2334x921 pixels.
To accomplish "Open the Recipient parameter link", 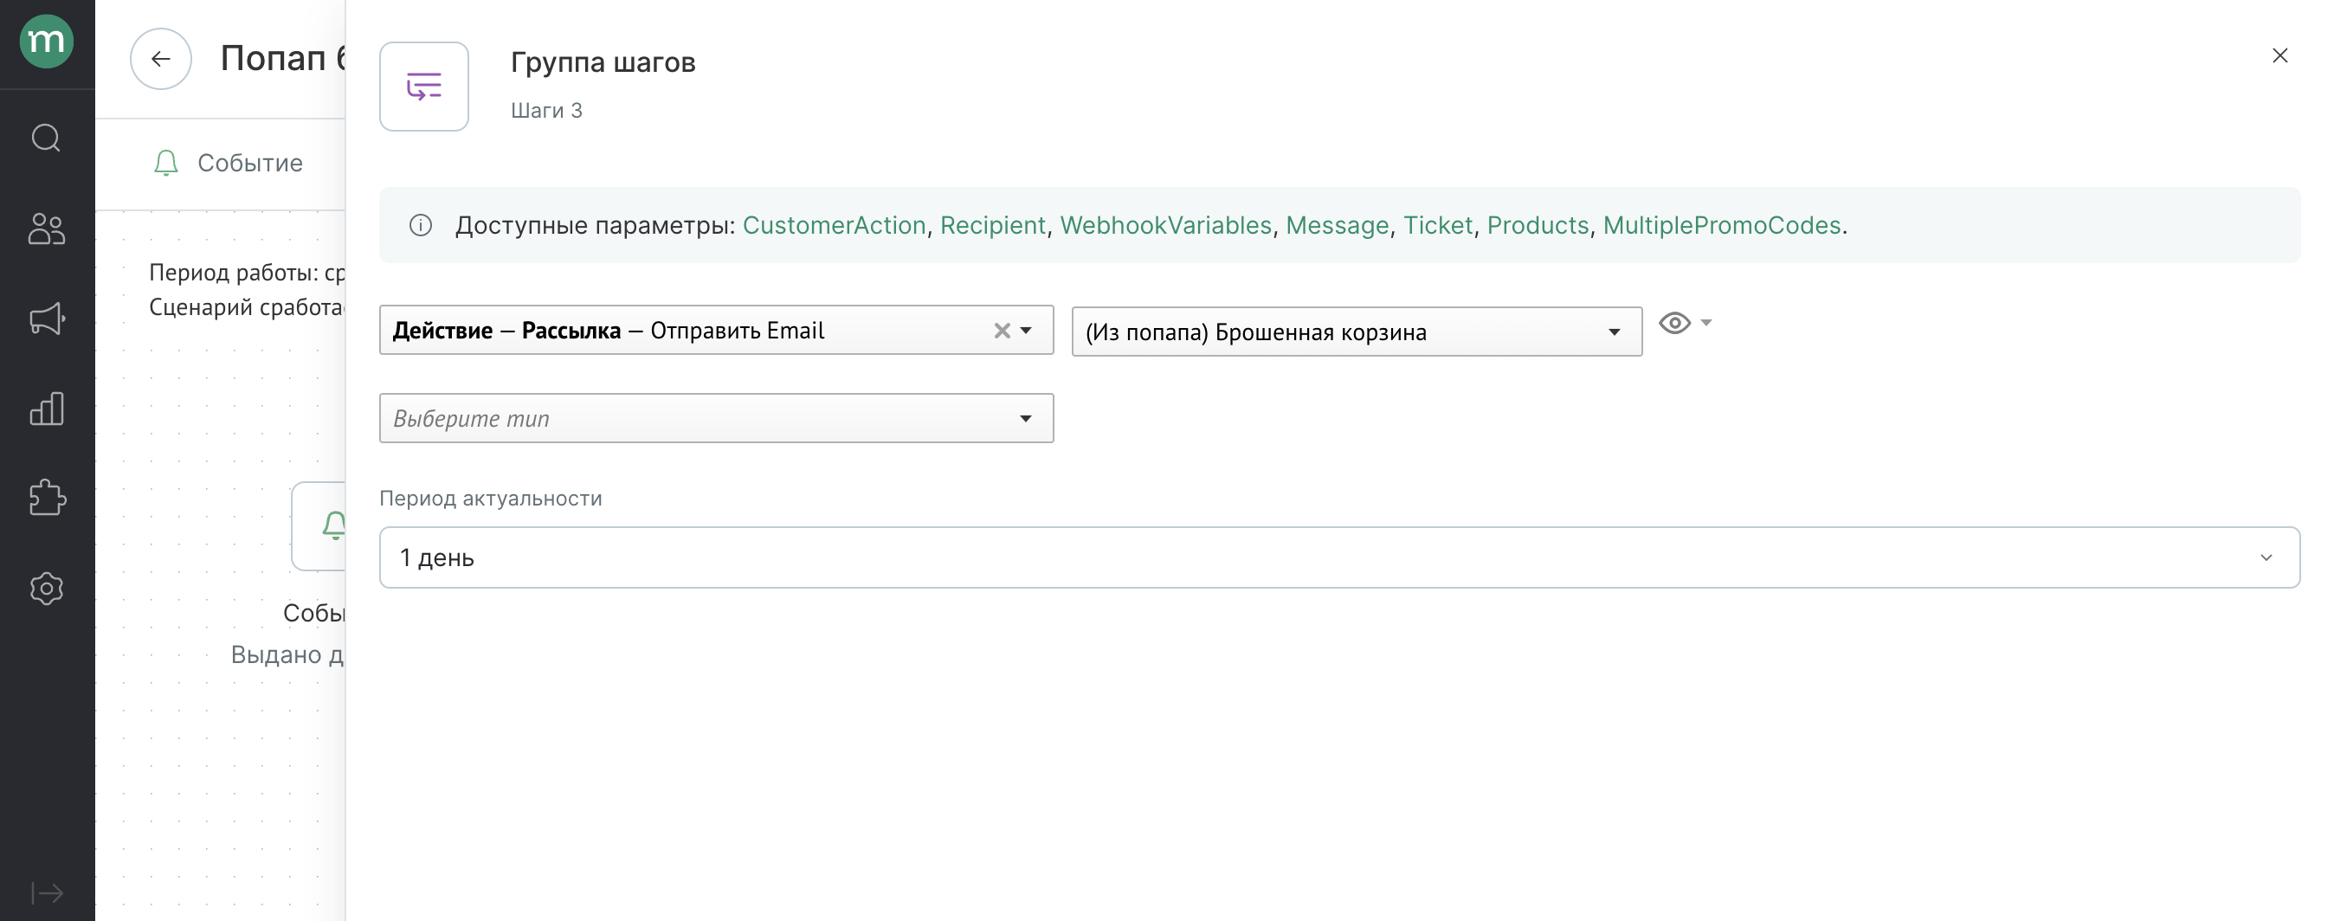I will pos(992,226).
